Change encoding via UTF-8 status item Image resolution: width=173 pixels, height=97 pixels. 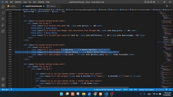click(x=125, y=90)
